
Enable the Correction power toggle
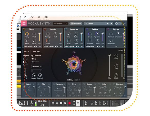tap(32, 56)
